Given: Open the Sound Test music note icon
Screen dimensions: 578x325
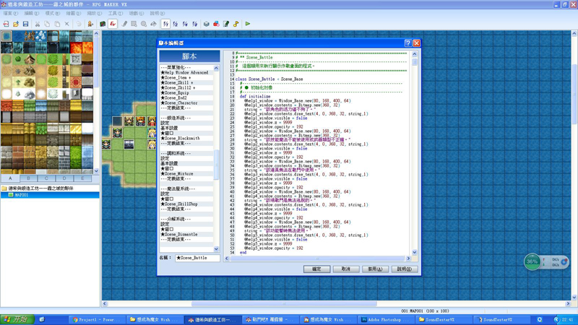Looking at the screenshot, I should 236,24.
